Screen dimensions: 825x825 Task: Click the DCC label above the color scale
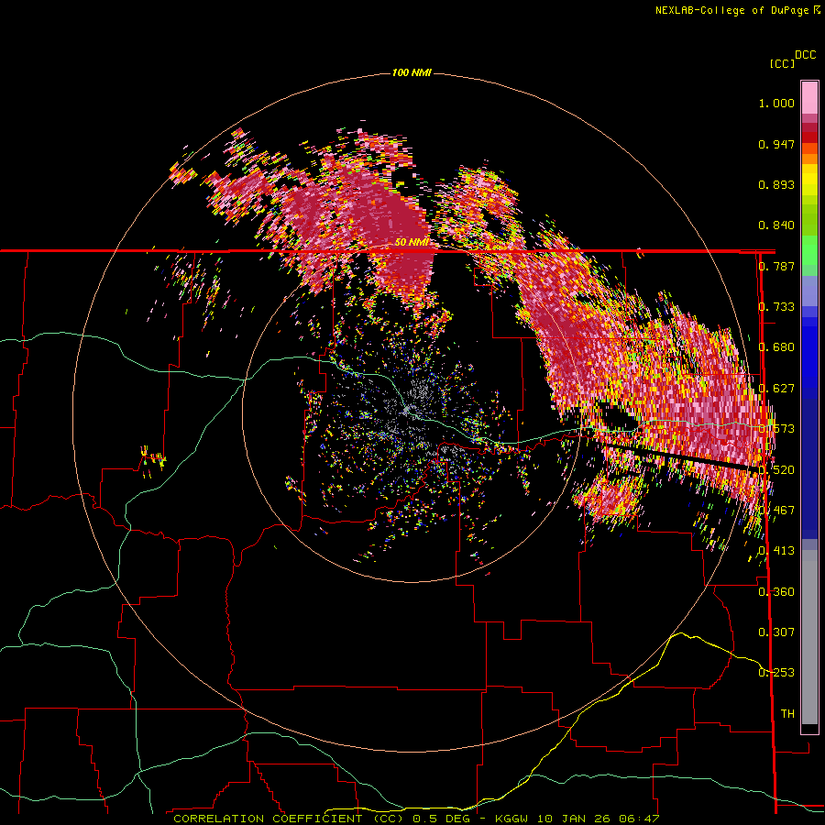pos(806,54)
